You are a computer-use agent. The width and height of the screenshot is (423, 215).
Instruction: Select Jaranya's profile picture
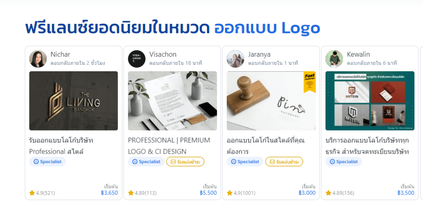(x=235, y=58)
